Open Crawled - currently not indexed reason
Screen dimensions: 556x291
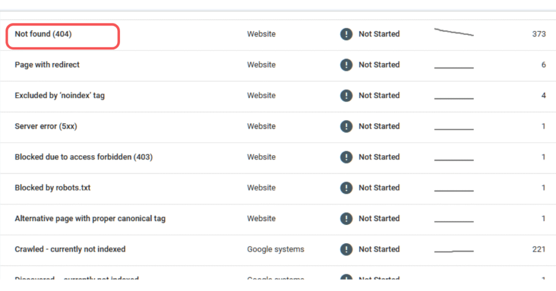(70, 250)
